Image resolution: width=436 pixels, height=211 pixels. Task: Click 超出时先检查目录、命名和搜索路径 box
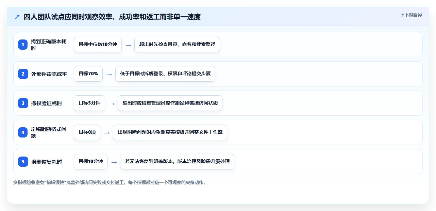(x=177, y=45)
